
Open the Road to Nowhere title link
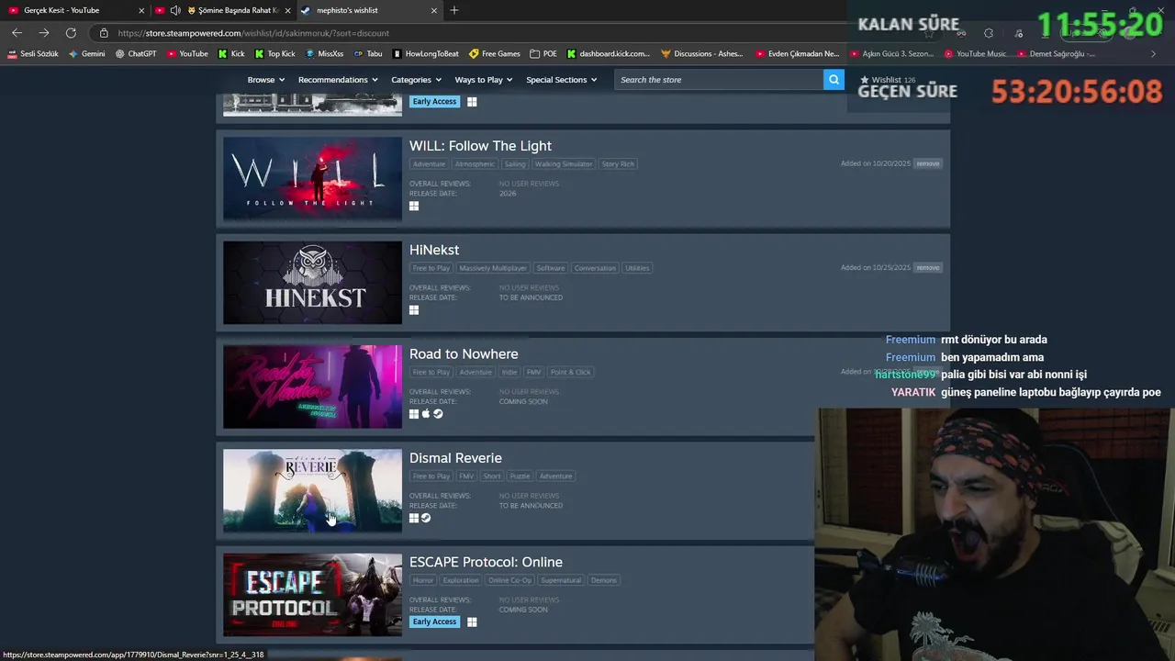tap(464, 354)
